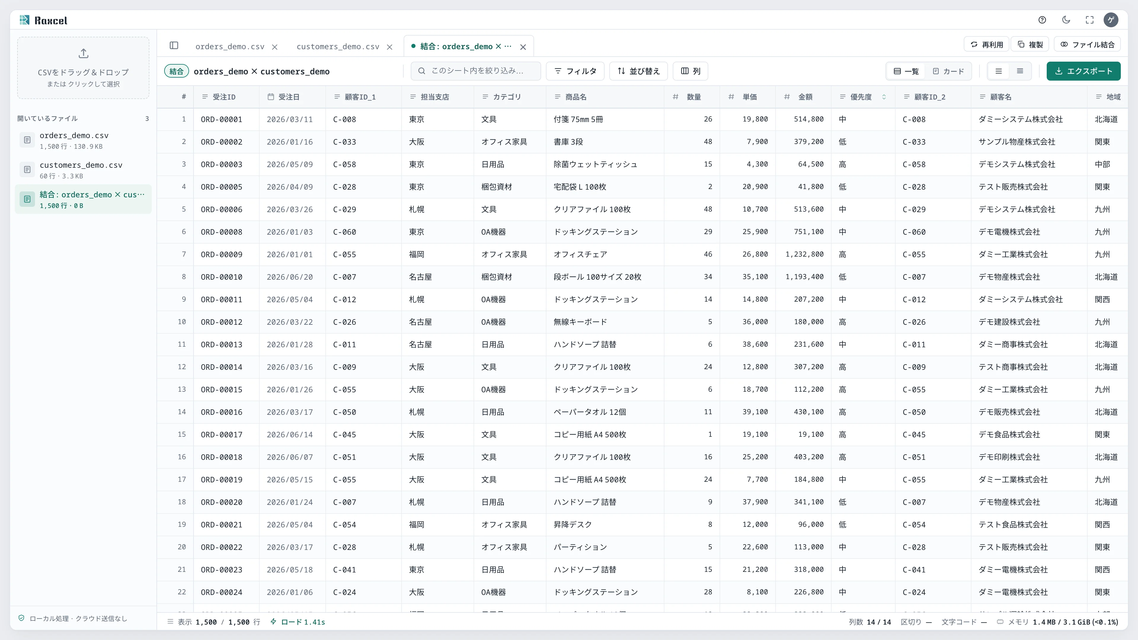
Task: Open the user avatar ゲ menu
Action: pyautogui.click(x=1111, y=20)
